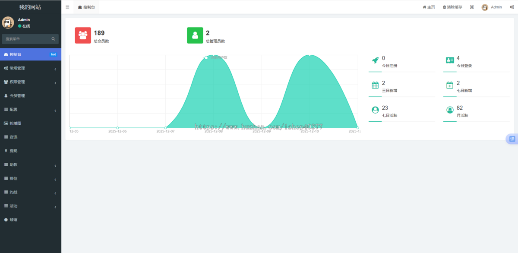Screen dimensions: 518x253
Task: Open the Admin user menu in header
Action: click(492, 7)
